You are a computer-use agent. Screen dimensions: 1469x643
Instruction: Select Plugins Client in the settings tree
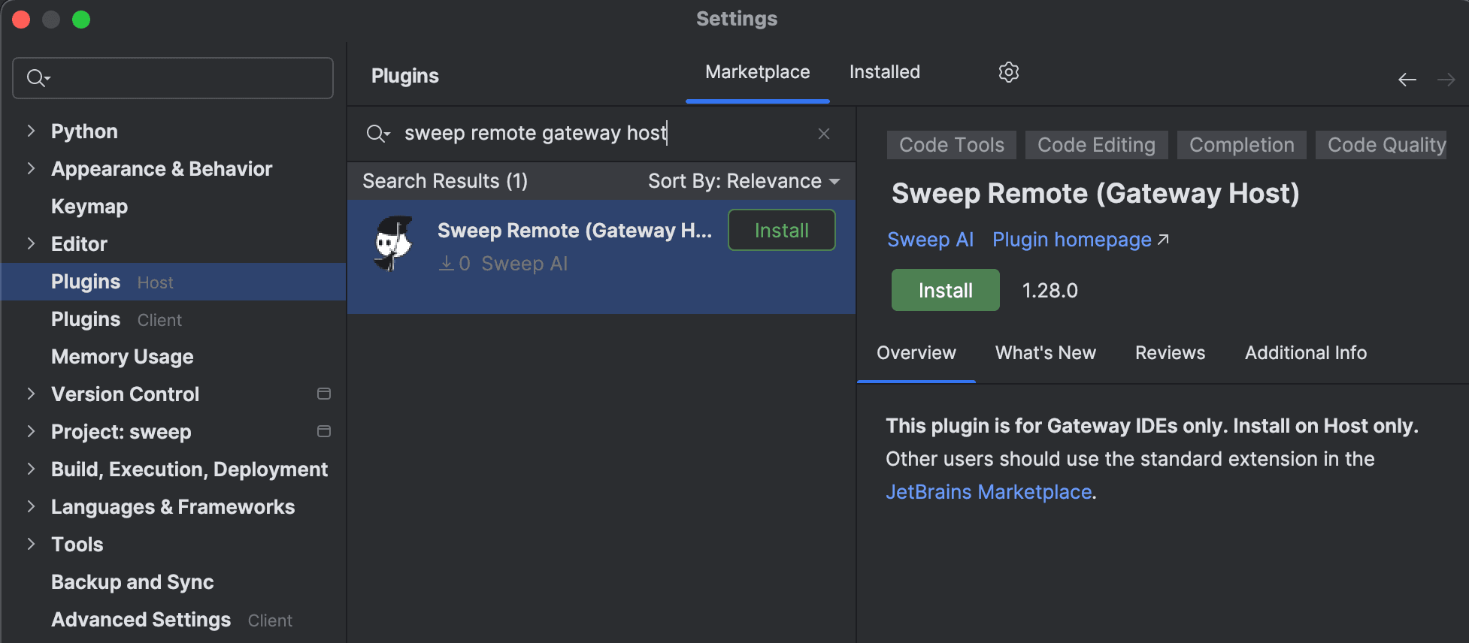(174, 319)
